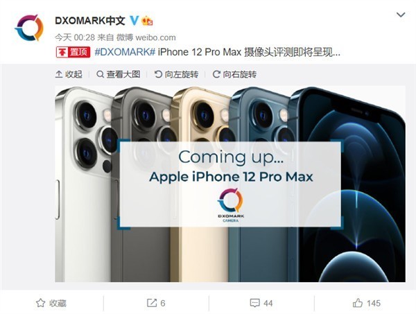Rotate image right with 向右旋转
This screenshot has height=314, width=416.
[x=234, y=75]
